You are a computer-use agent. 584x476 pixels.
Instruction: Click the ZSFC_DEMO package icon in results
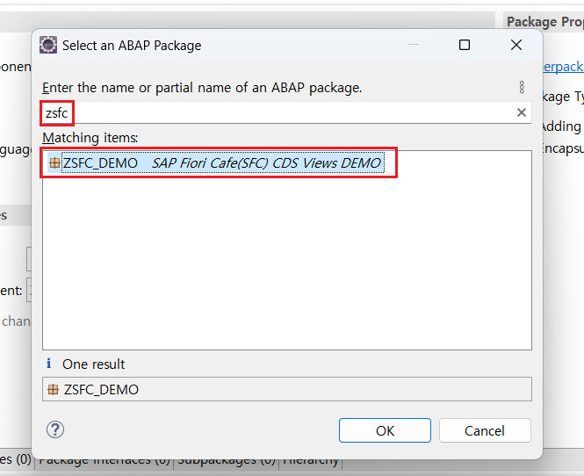pos(54,163)
